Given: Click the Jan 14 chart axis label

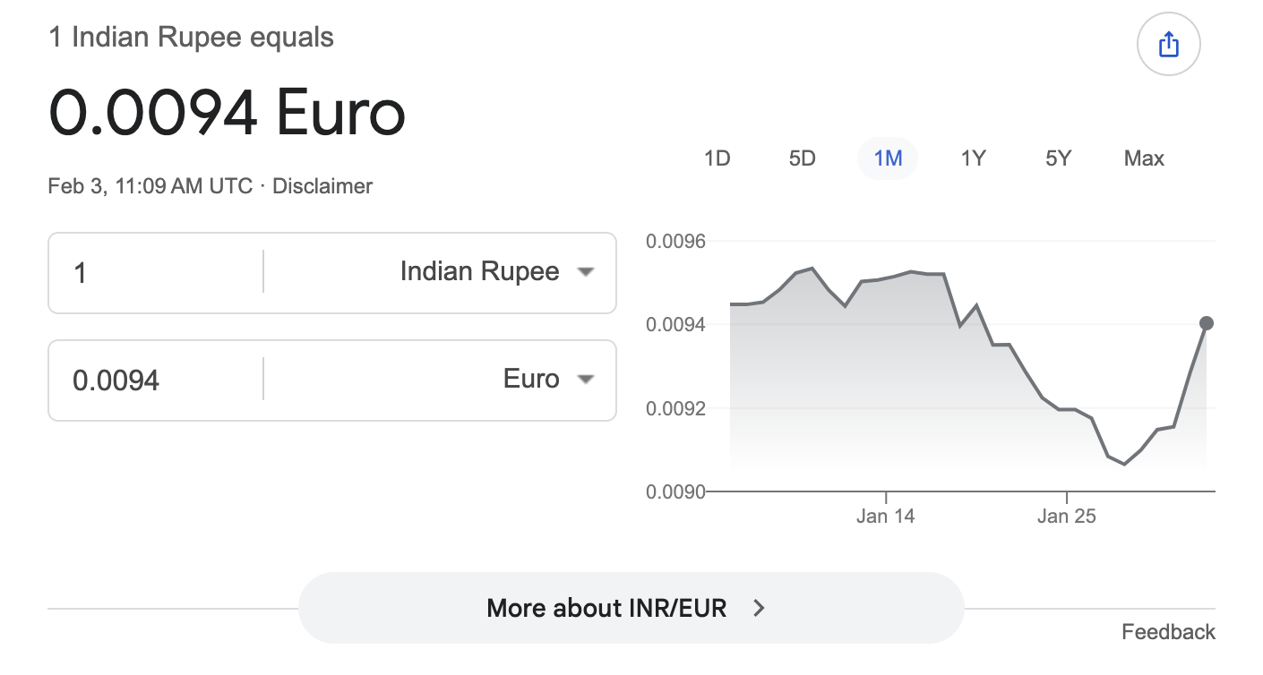Looking at the screenshot, I should 885,516.
